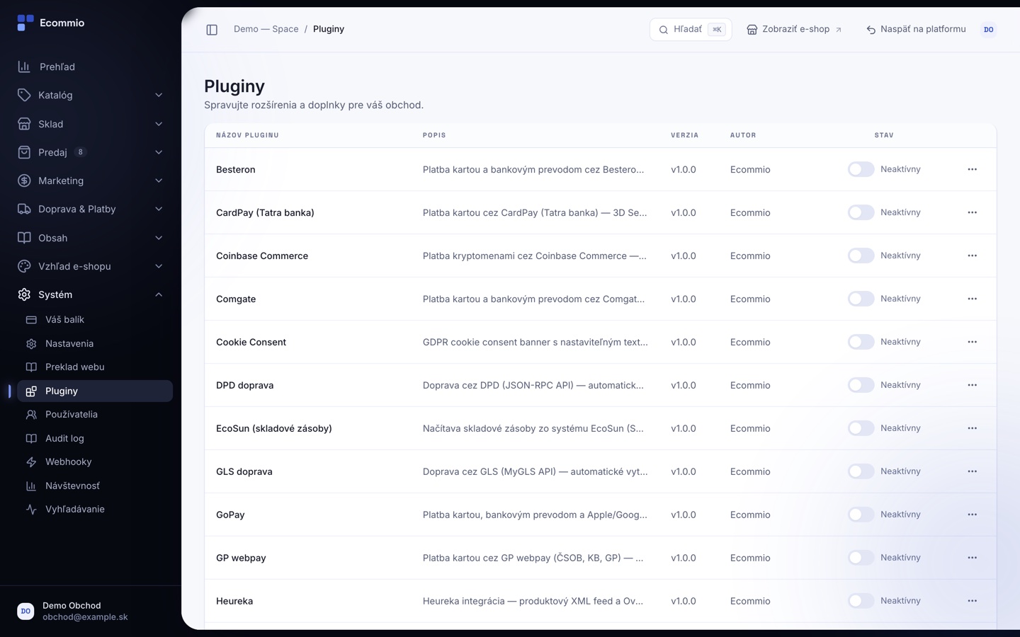Open the Obsah menu item
Viewport: 1020px width, 637px height.
[x=91, y=238]
